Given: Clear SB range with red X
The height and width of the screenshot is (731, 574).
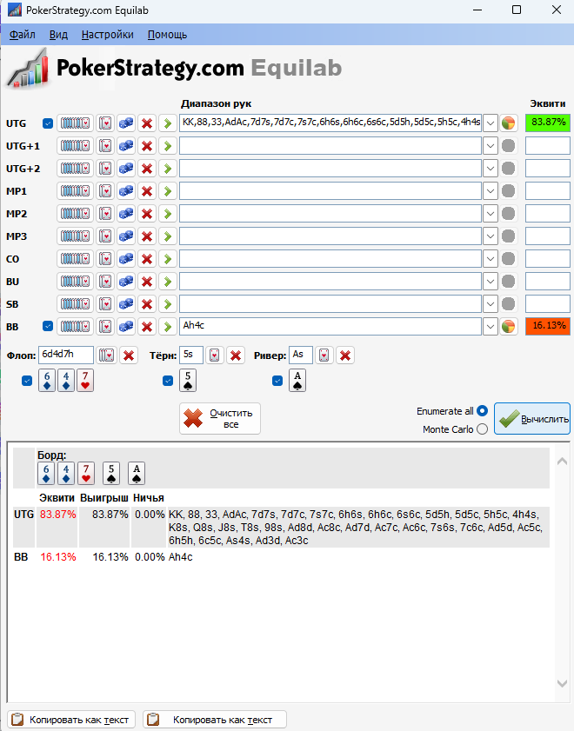Looking at the screenshot, I should pyautogui.click(x=147, y=304).
